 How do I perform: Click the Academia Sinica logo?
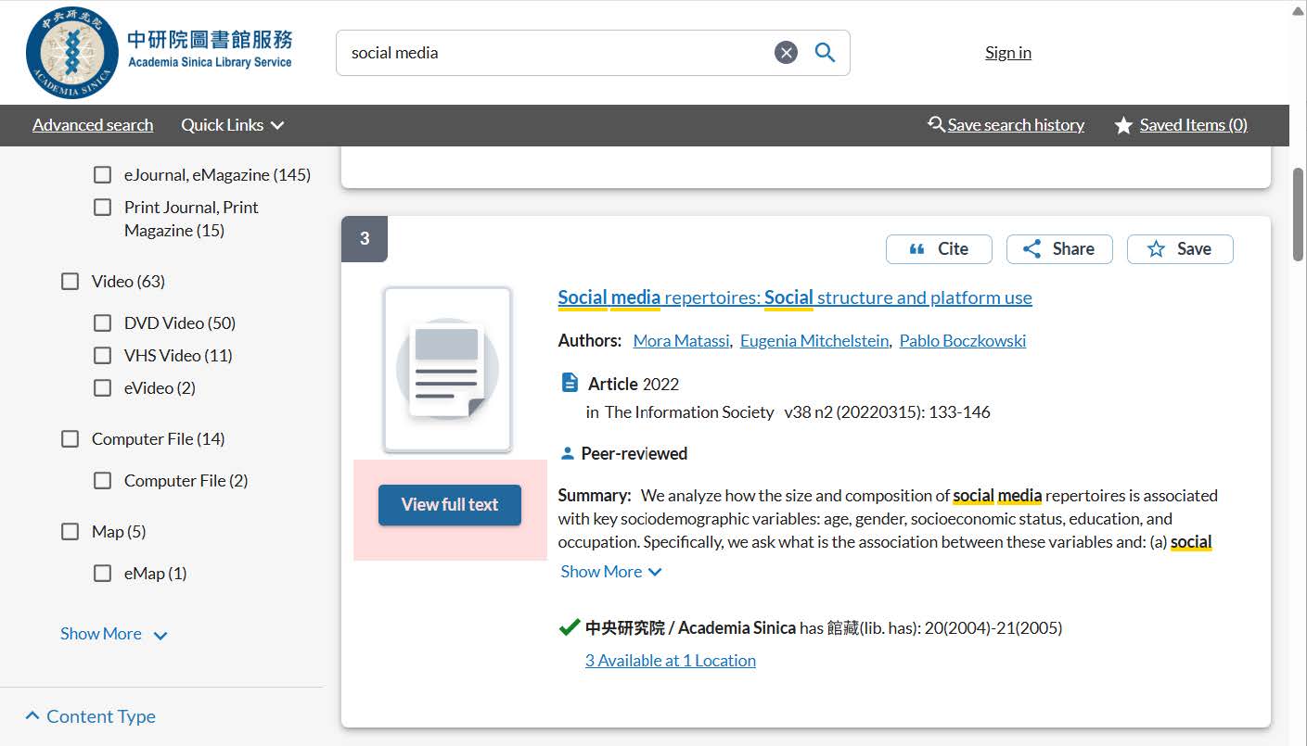point(72,53)
